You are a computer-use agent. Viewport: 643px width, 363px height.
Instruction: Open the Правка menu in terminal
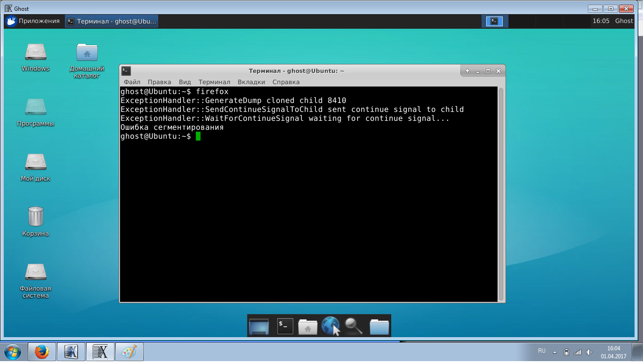coord(160,82)
